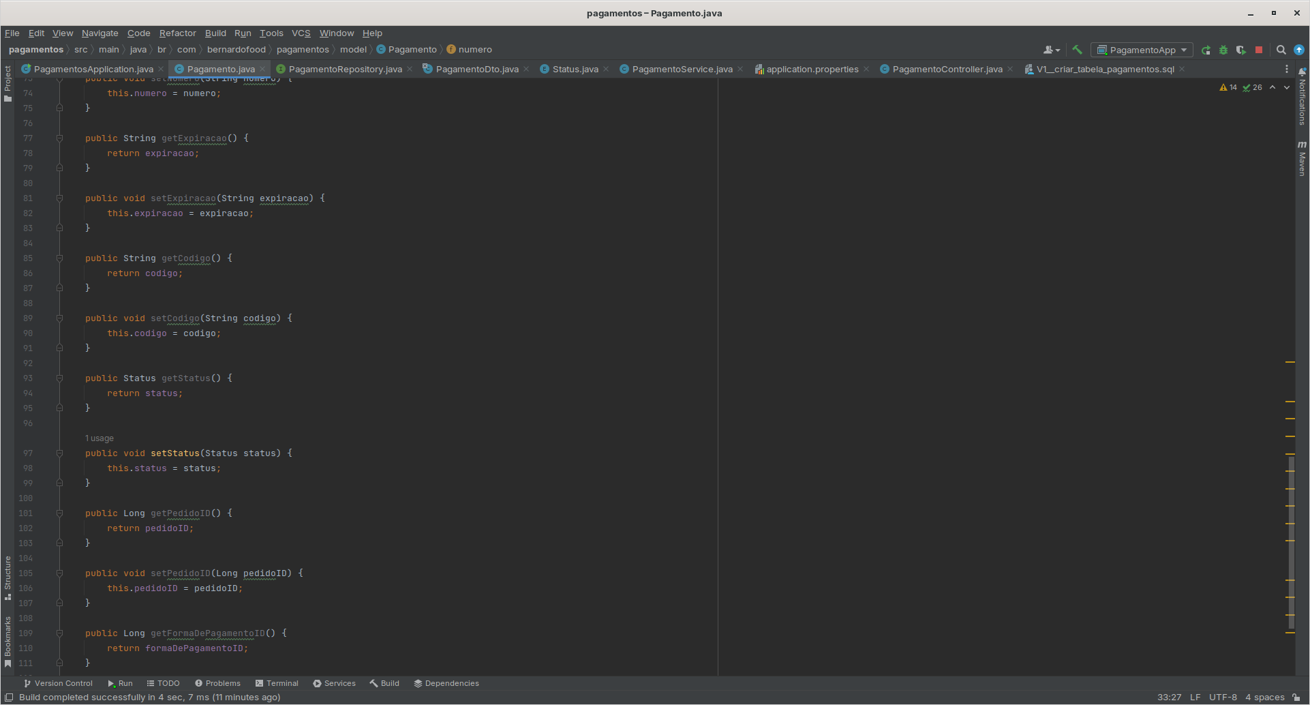Collapse setExpiracao method at line 81
1310x705 pixels.
point(59,198)
